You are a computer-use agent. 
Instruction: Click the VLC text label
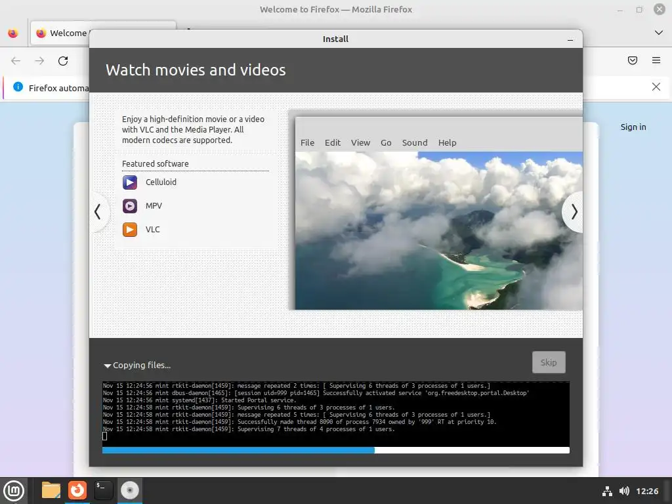(152, 229)
